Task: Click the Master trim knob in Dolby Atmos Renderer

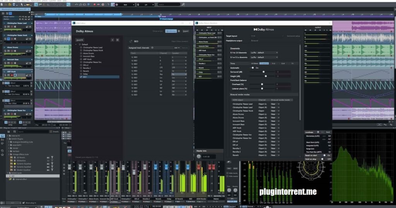Action: 199,157
